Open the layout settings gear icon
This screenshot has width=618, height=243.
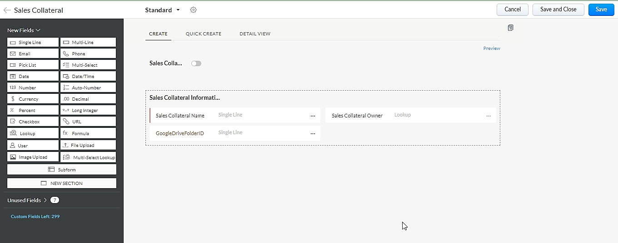pyautogui.click(x=193, y=10)
